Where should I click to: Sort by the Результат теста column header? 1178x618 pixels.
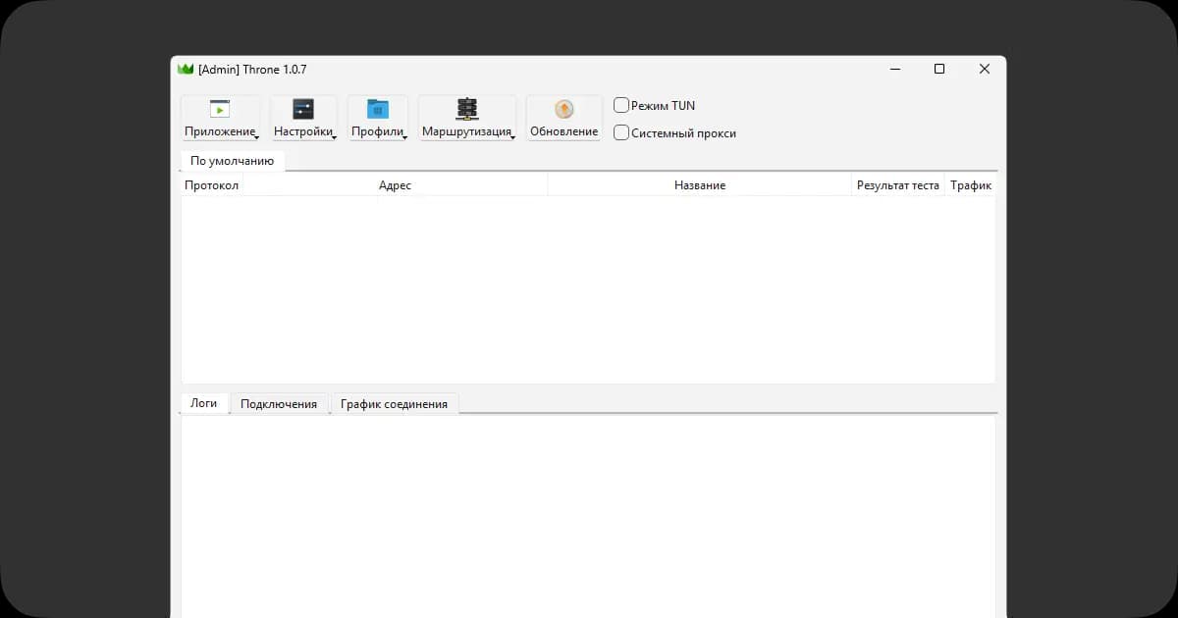coord(897,185)
